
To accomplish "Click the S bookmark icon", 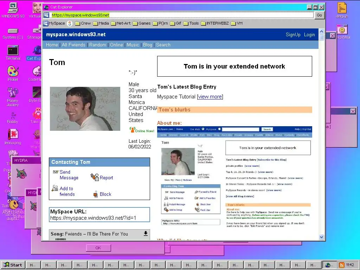I will 70,23.
